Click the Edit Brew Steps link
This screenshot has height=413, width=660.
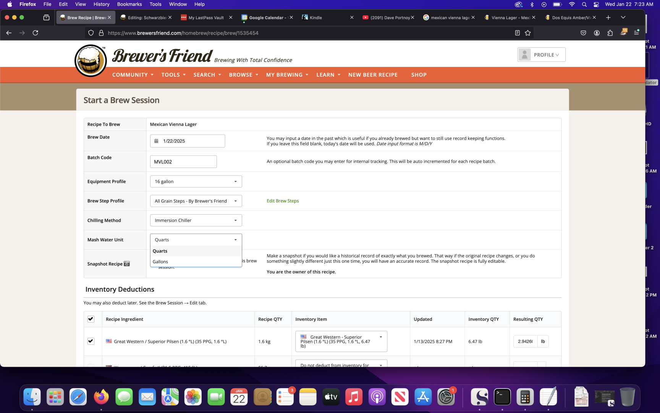point(283,201)
